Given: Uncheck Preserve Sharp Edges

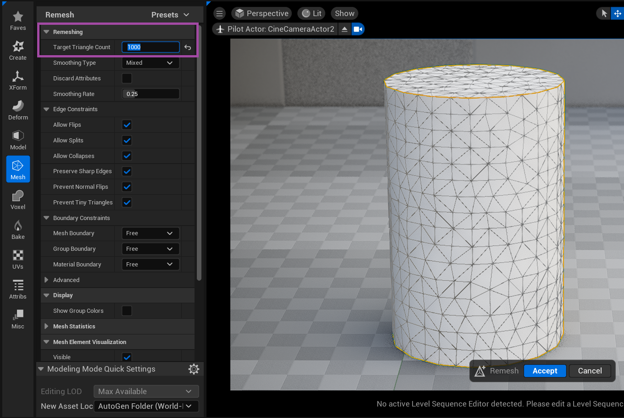Looking at the screenshot, I should click(127, 171).
